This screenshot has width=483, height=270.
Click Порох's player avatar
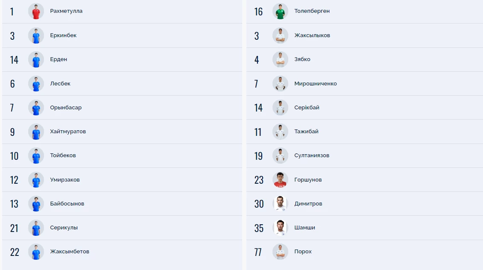tap(280, 252)
